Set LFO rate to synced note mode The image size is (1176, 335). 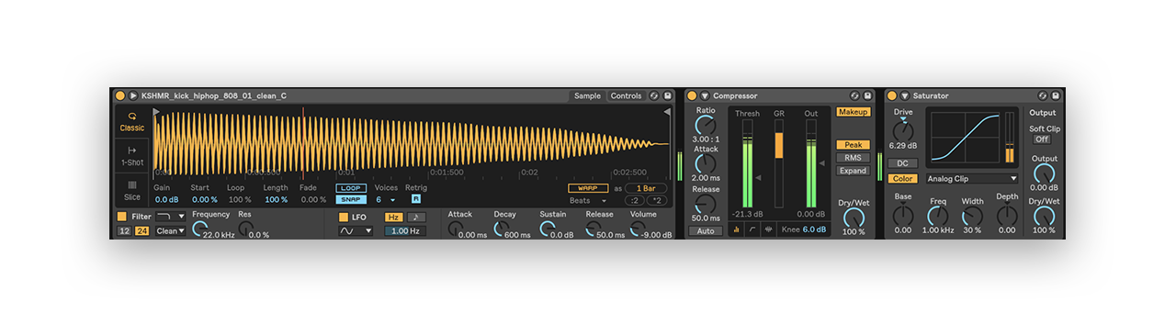pos(416,218)
